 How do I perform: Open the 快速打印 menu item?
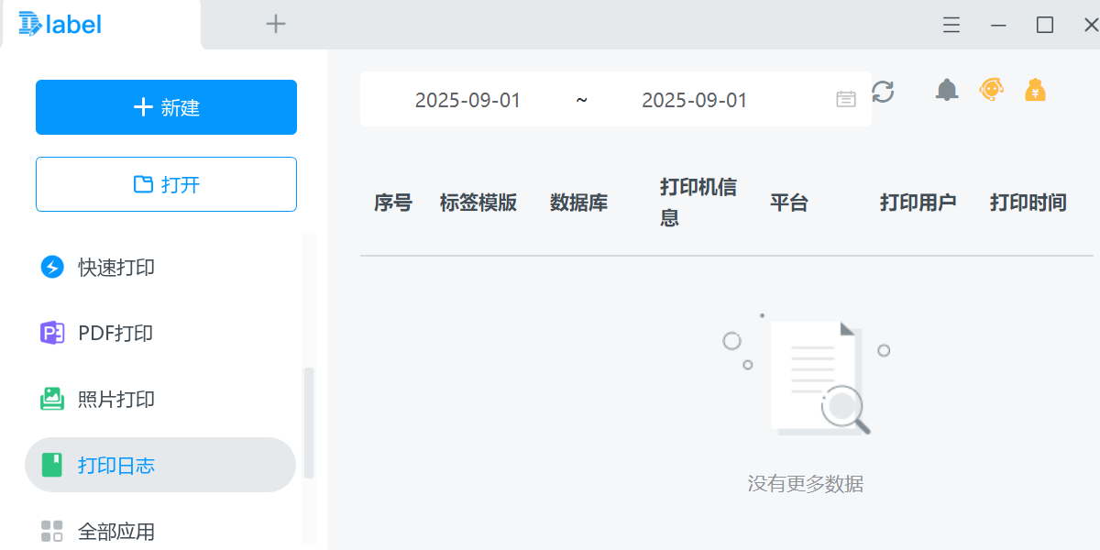(x=160, y=267)
